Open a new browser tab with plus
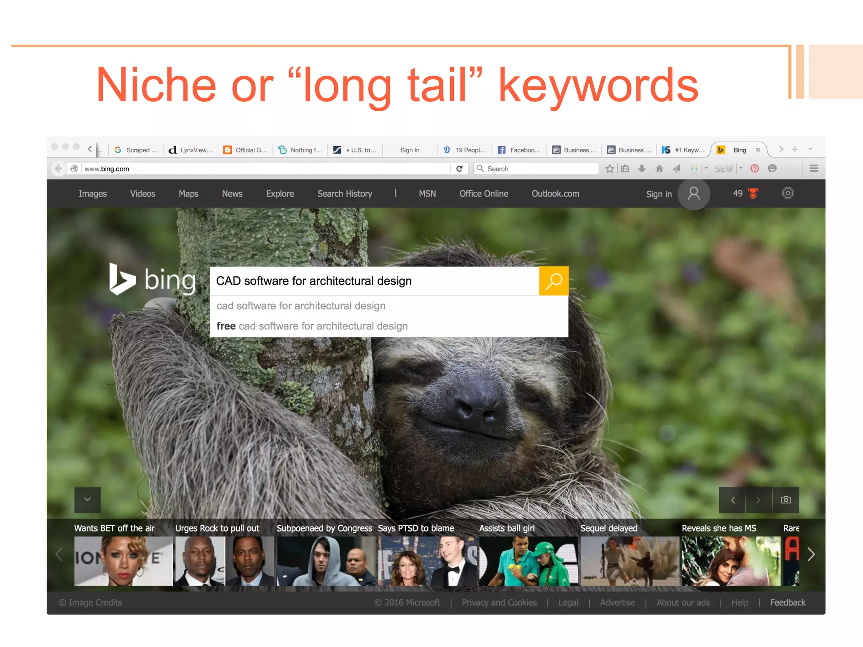 click(794, 149)
